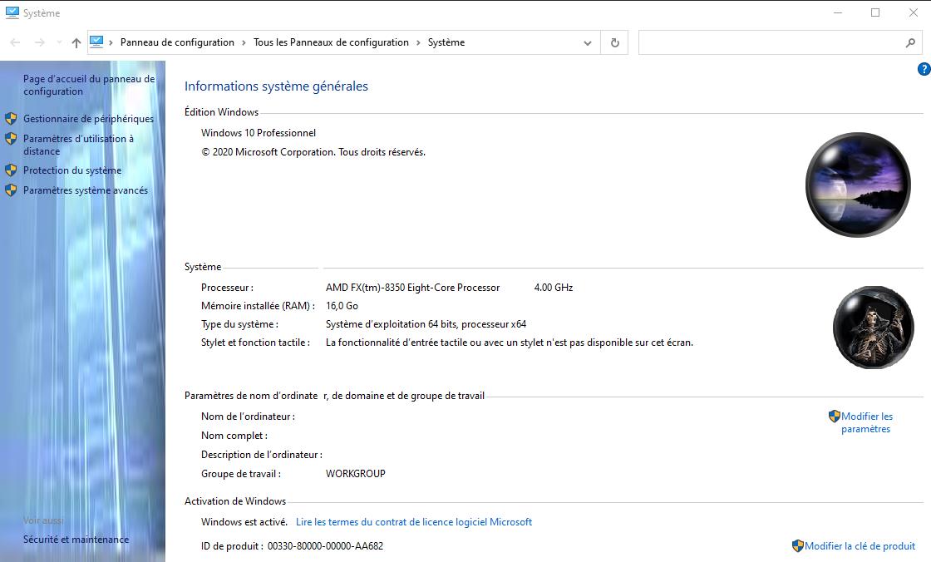Open 'Protection du système' link
The height and width of the screenshot is (562, 931).
tap(72, 170)
